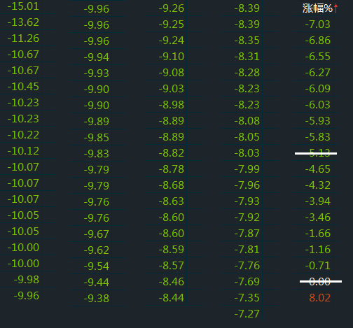Sort by the 涨幅% column header
This screenshot has height=328, width=353.
pos(317,8)
